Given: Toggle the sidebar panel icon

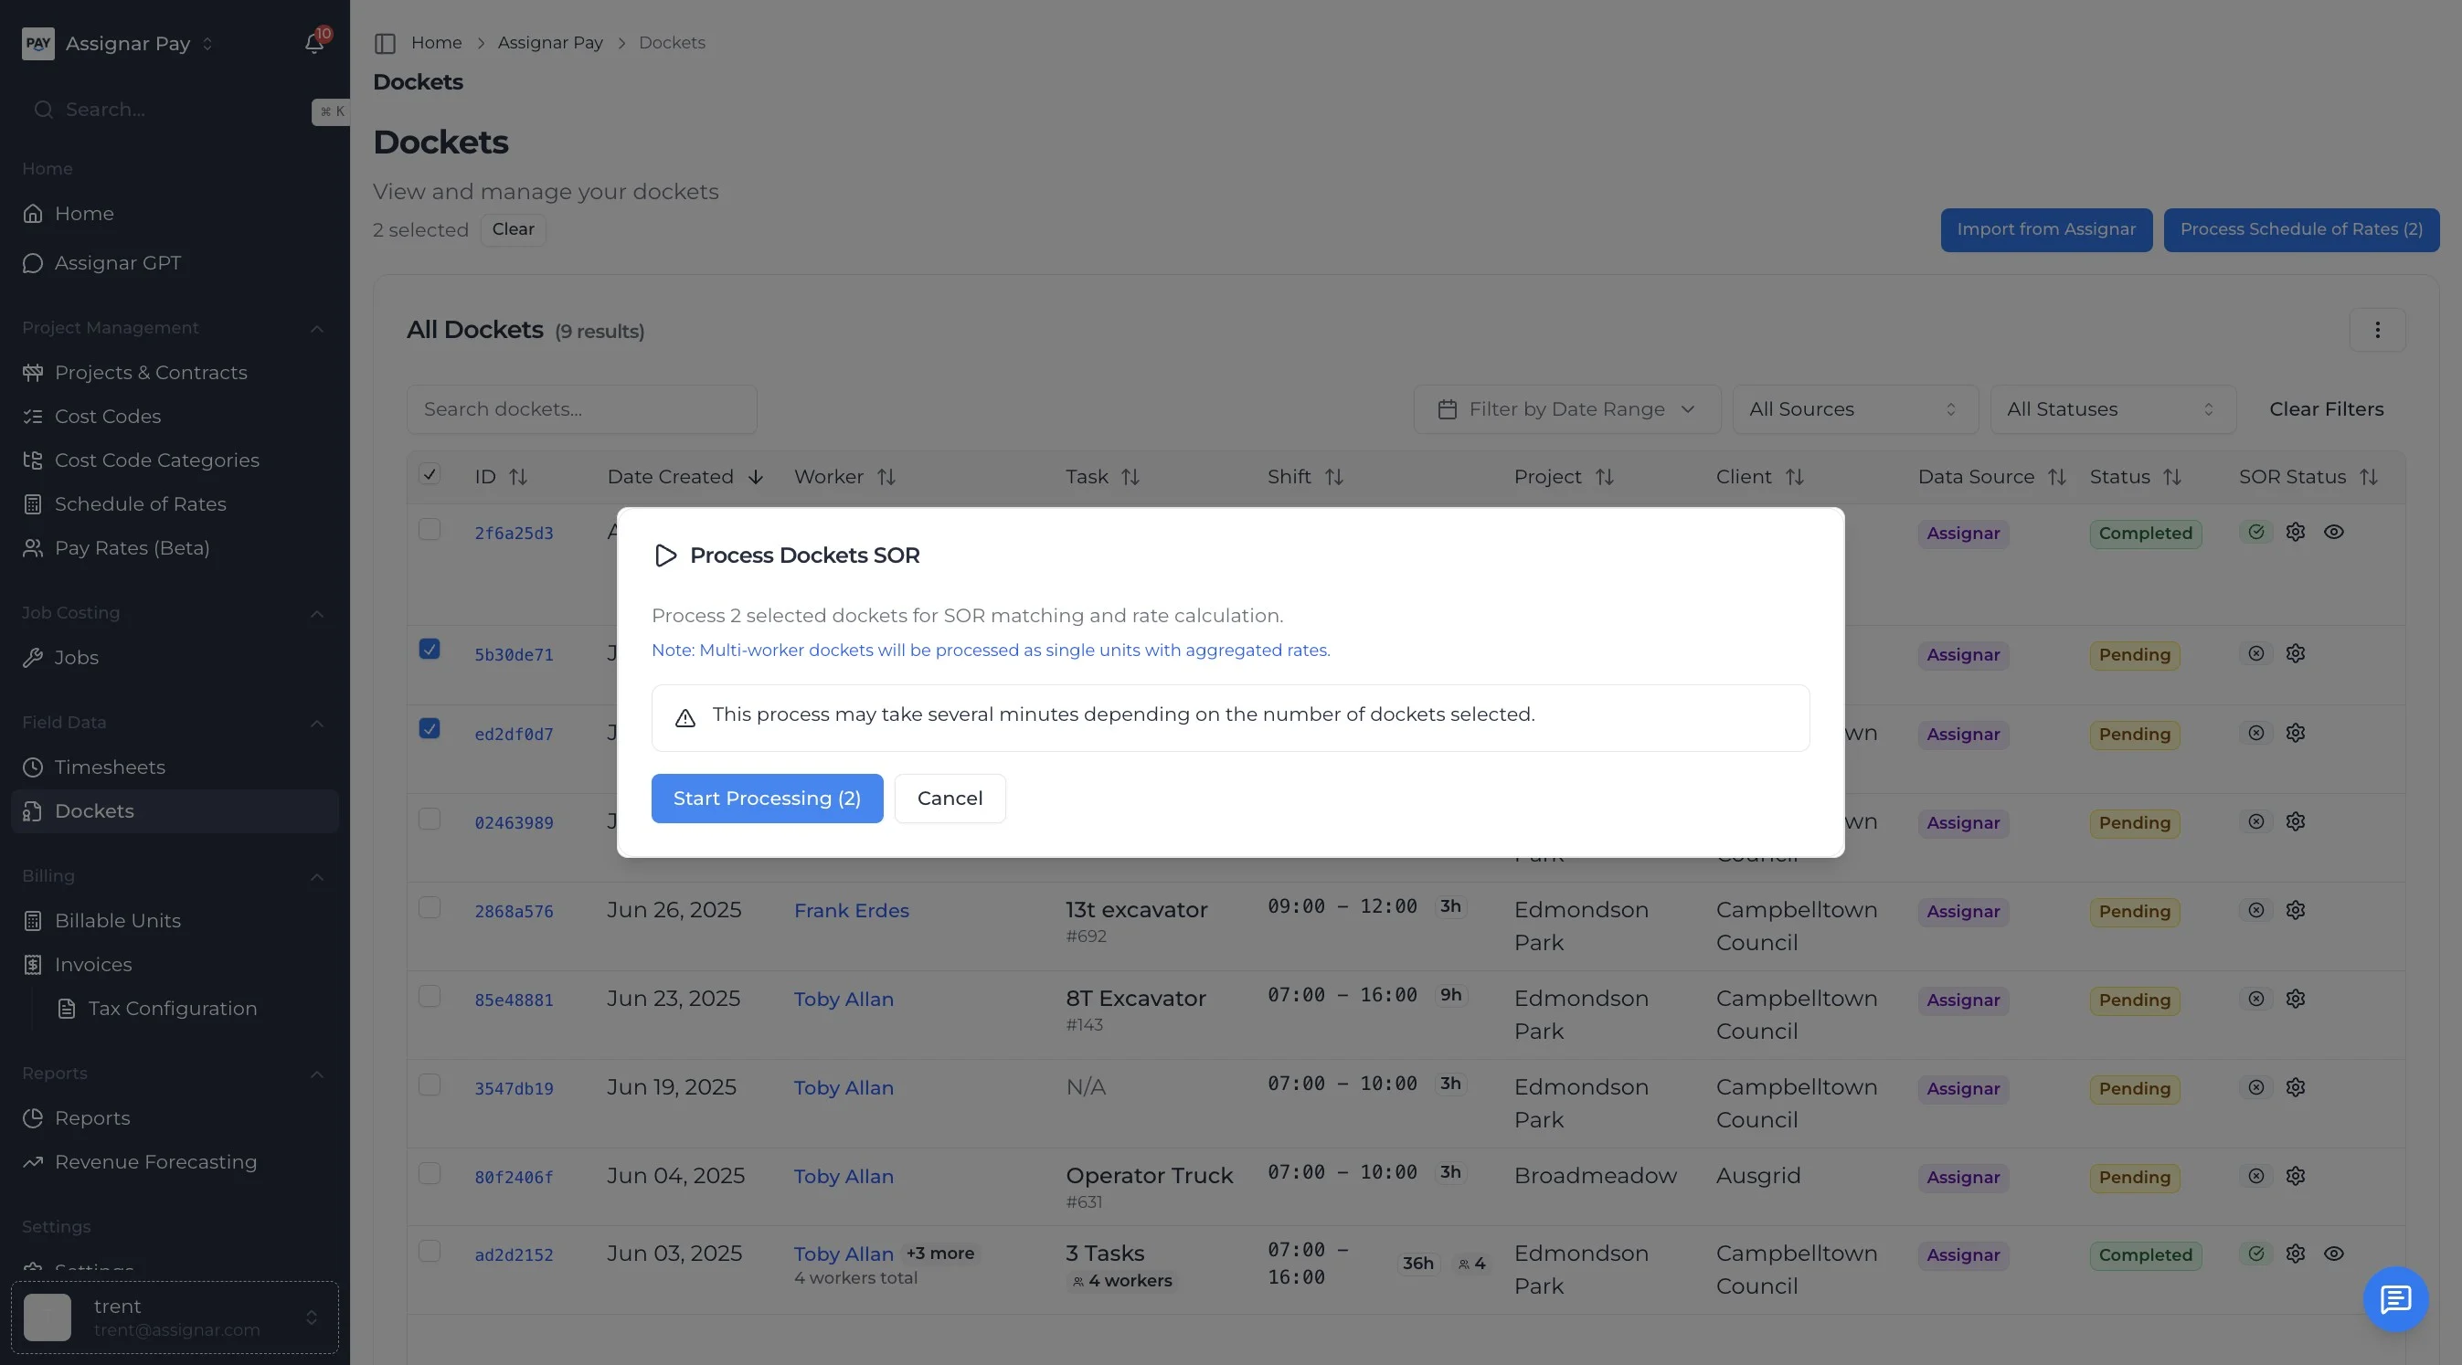Looking at the screenshot, I should (385, 43).
